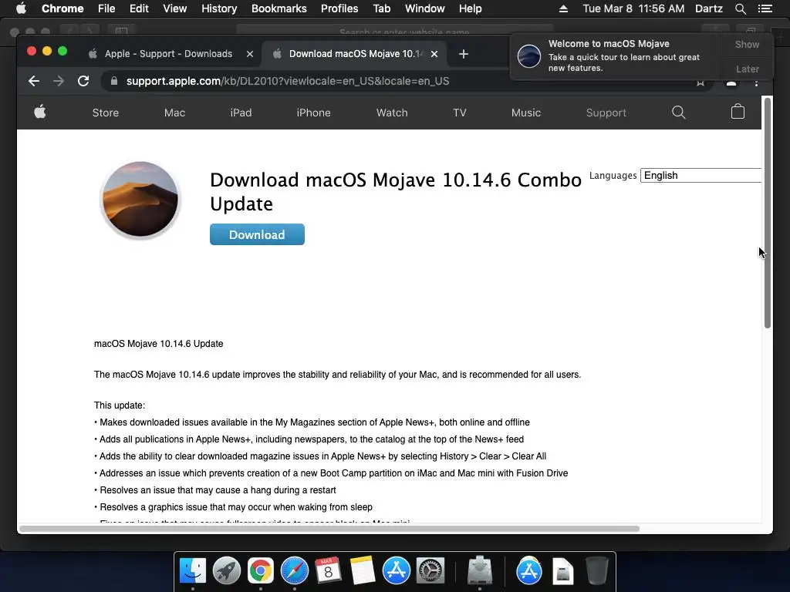This screenshot has width=790, height=592.
Task: Switch to Apple - Support - Downloads tab
Action: point(168,54)
